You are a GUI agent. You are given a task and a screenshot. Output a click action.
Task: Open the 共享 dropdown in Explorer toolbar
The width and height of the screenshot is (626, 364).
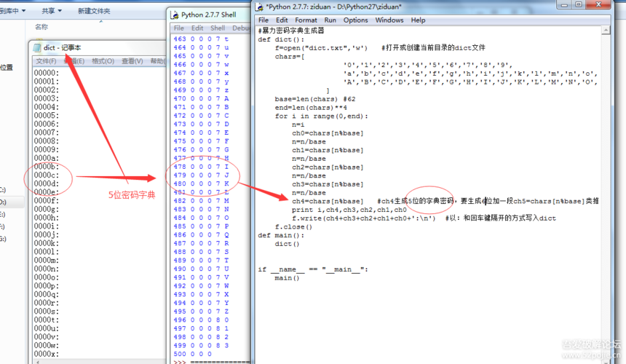click(x=51, y=11)
